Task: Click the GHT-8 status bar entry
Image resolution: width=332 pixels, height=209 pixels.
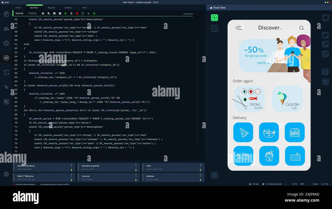Action: (x=295, y=184)
